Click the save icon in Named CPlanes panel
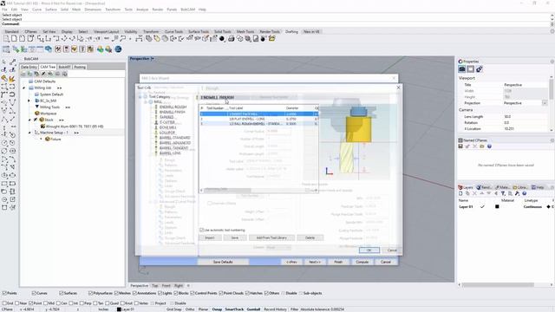Screen dimensions: 555x312 tap(460, 146)
